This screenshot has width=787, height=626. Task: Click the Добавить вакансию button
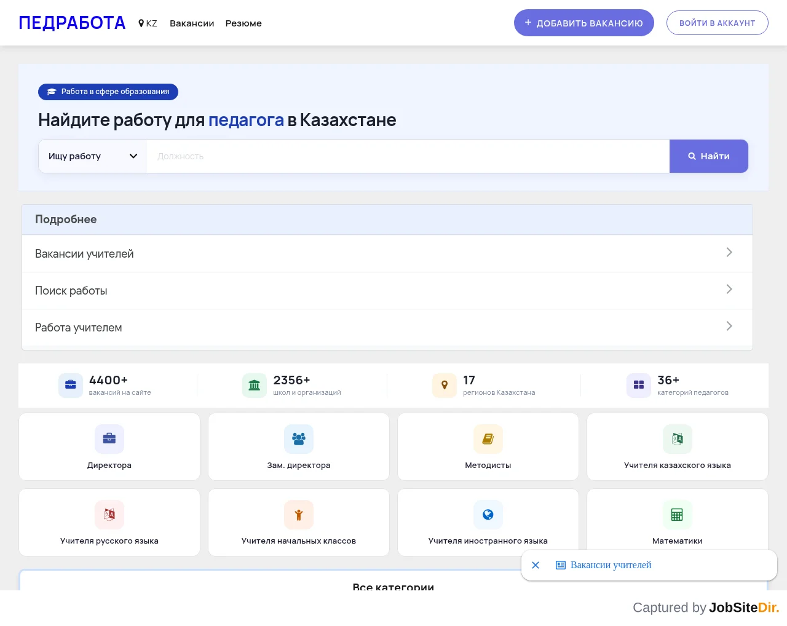[x=584, y=23]
